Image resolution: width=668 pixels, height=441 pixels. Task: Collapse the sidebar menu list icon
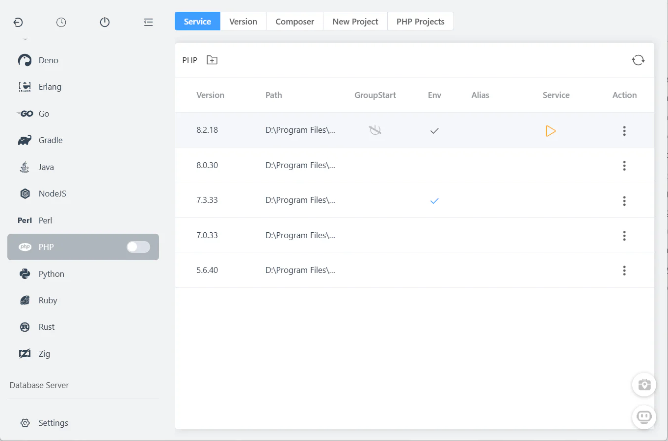[x=148, y=22]
